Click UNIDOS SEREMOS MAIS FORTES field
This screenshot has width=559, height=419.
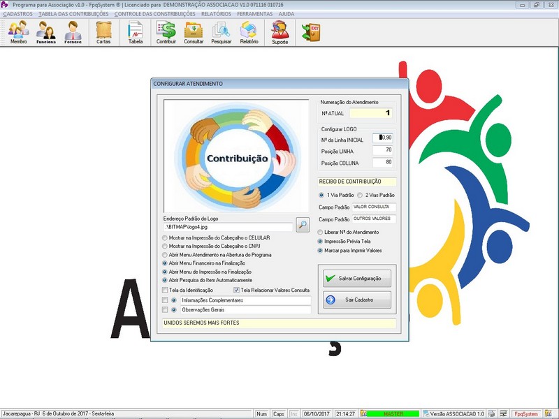coord(279,323)
